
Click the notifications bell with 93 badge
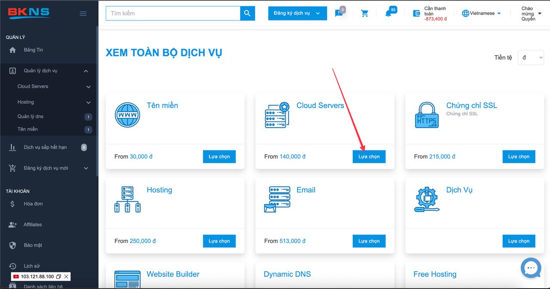pos(388,13)
